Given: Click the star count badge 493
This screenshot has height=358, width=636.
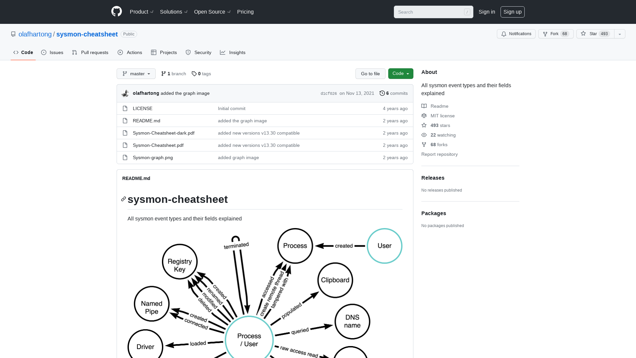Looking at the screenshot, I should tap(604, 34).
